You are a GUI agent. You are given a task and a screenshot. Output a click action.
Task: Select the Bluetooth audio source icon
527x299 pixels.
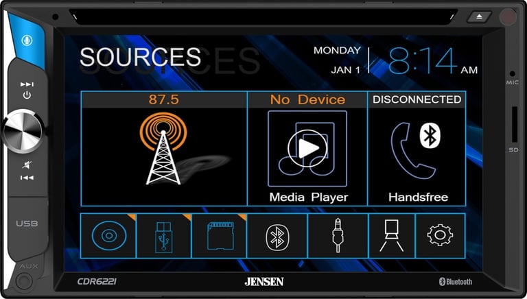pyautogui.click(x=277, y=237)
